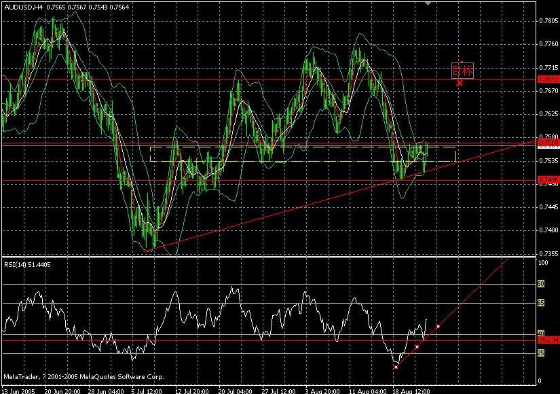Click the chart shift triangle at the top edge
The width and height of the screenshot is (560, 394).
pyautogui.click(x=428, y=3)
